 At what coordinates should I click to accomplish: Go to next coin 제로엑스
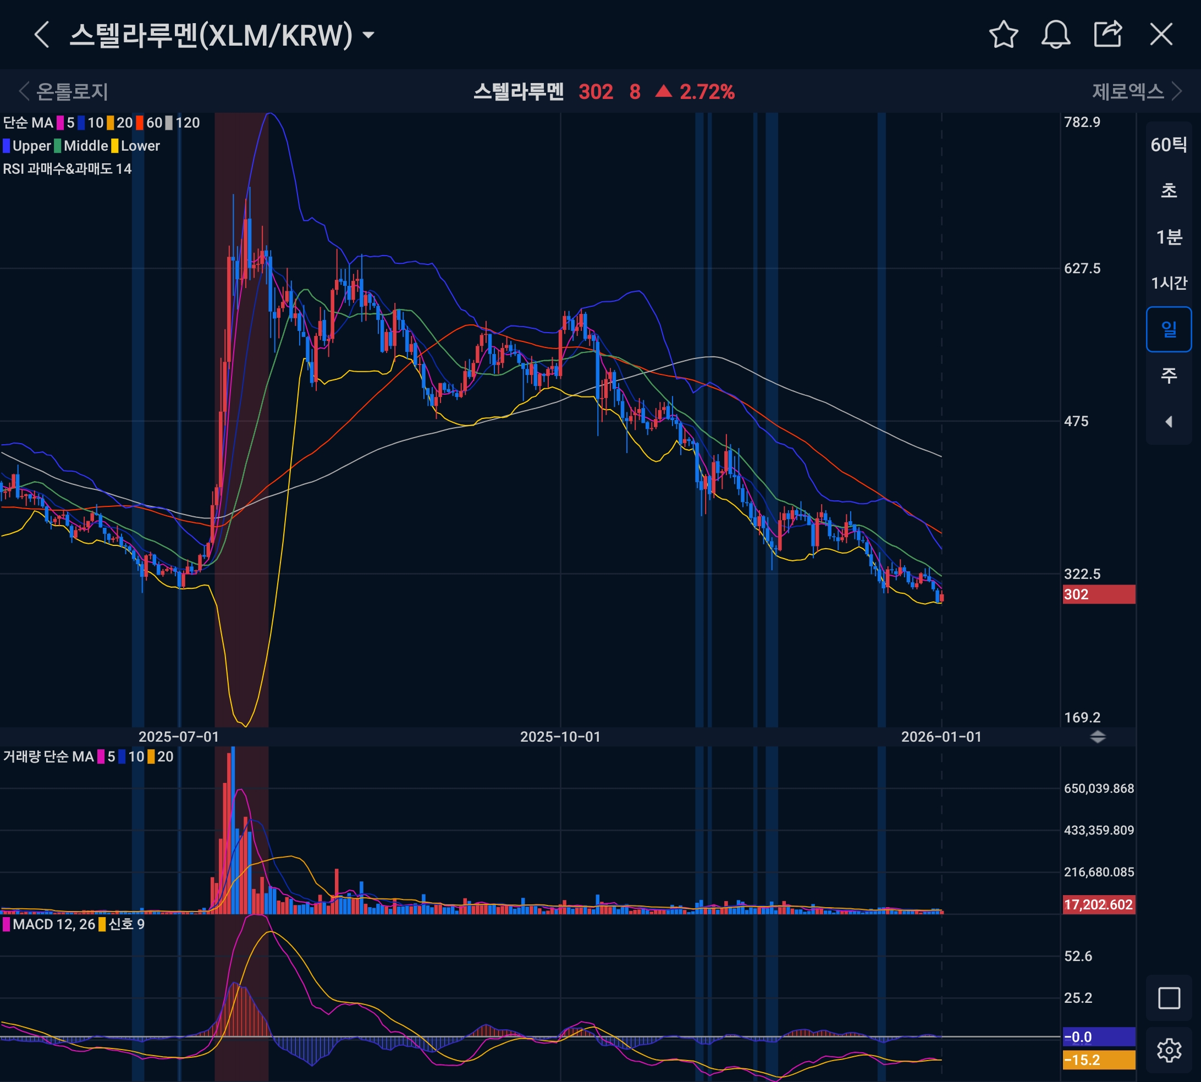[1136, 92]
